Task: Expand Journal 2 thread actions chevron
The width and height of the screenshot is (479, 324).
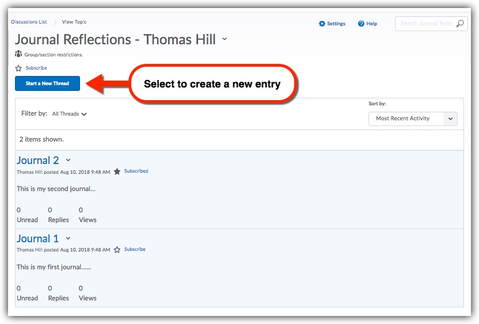Action: (68, 160)
